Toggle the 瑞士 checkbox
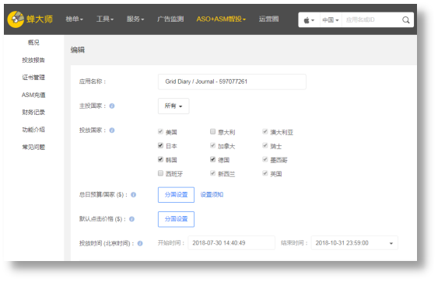438x282 pixels. [x=265, y=145]
